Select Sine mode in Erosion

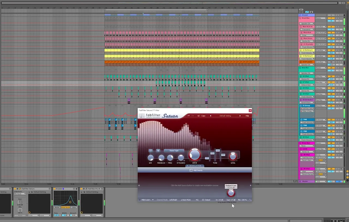pos(74,207)
